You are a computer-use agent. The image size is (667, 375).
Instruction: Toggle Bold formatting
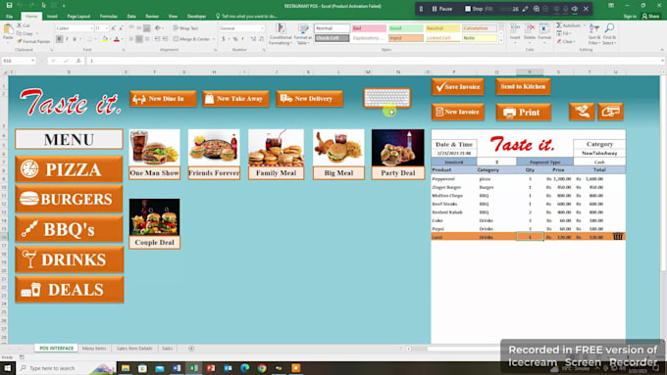[59, 39]
